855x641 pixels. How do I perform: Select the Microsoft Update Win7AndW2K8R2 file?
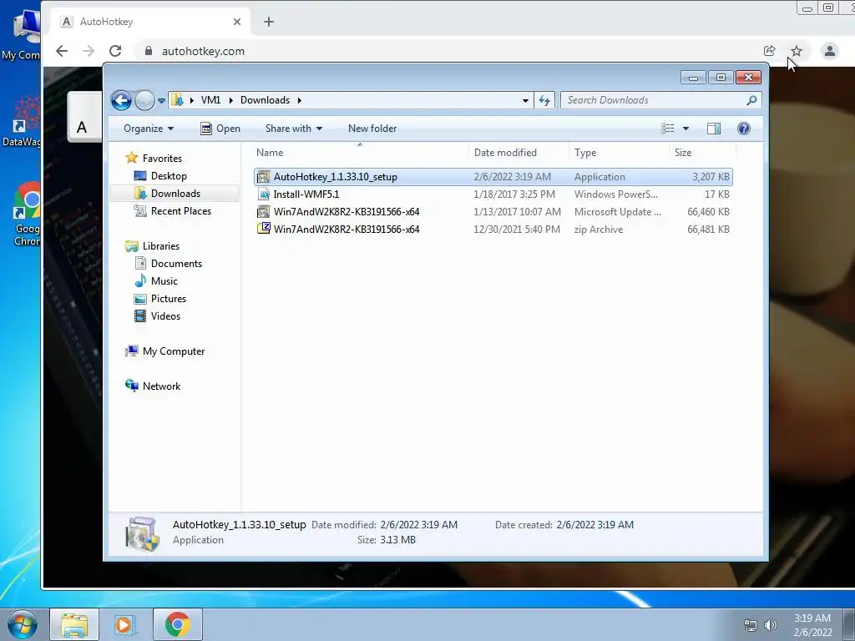493,212
